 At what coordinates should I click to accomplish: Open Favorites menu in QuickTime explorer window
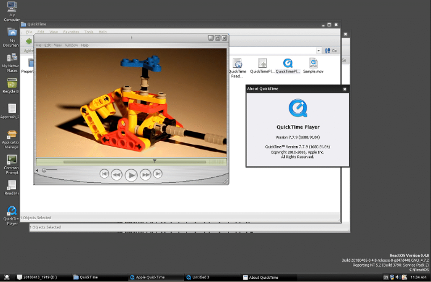pyautogui.click(x=71, y=32)
